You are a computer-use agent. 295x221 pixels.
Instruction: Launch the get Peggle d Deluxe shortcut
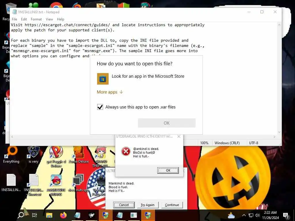click(x=56, y=156)
